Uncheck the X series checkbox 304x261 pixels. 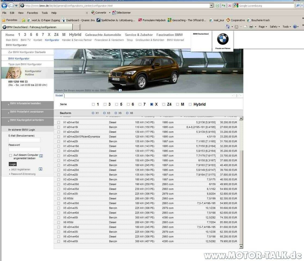click(x=152, y=104)
